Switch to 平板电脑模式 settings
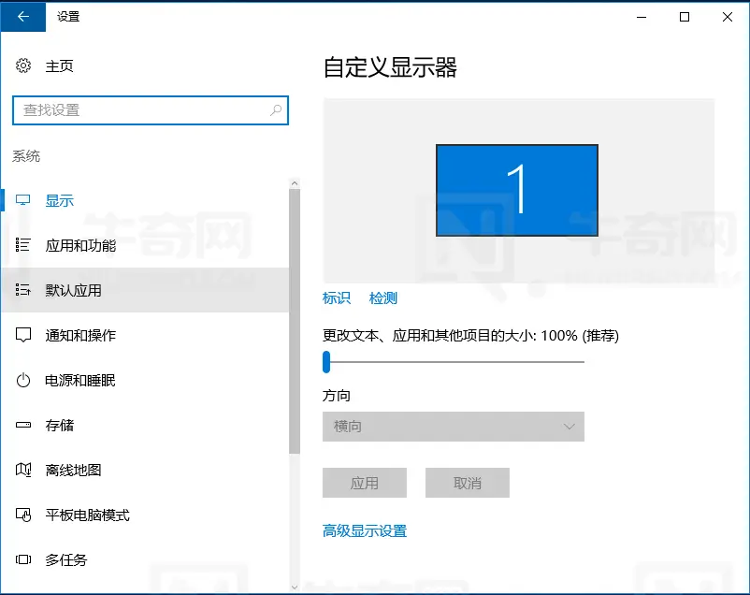 pyautogui.click(x=145, y=515)
